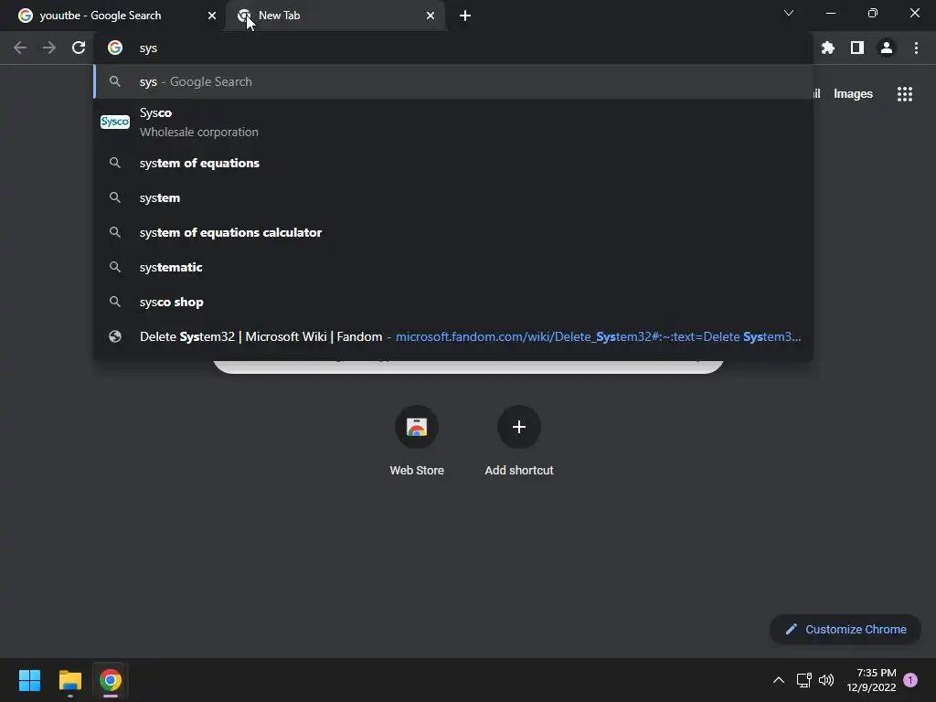Select the New Tab tab

[335, 16]
